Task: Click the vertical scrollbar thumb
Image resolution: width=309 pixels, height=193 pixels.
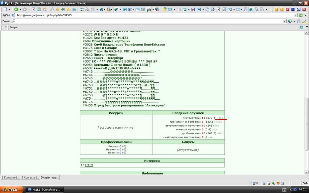Action: click(306, 124)
